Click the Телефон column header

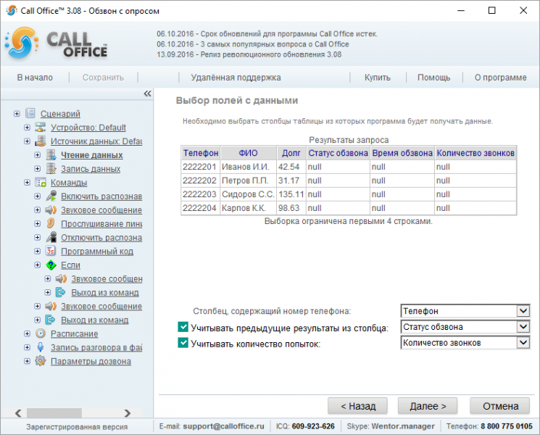201,153
